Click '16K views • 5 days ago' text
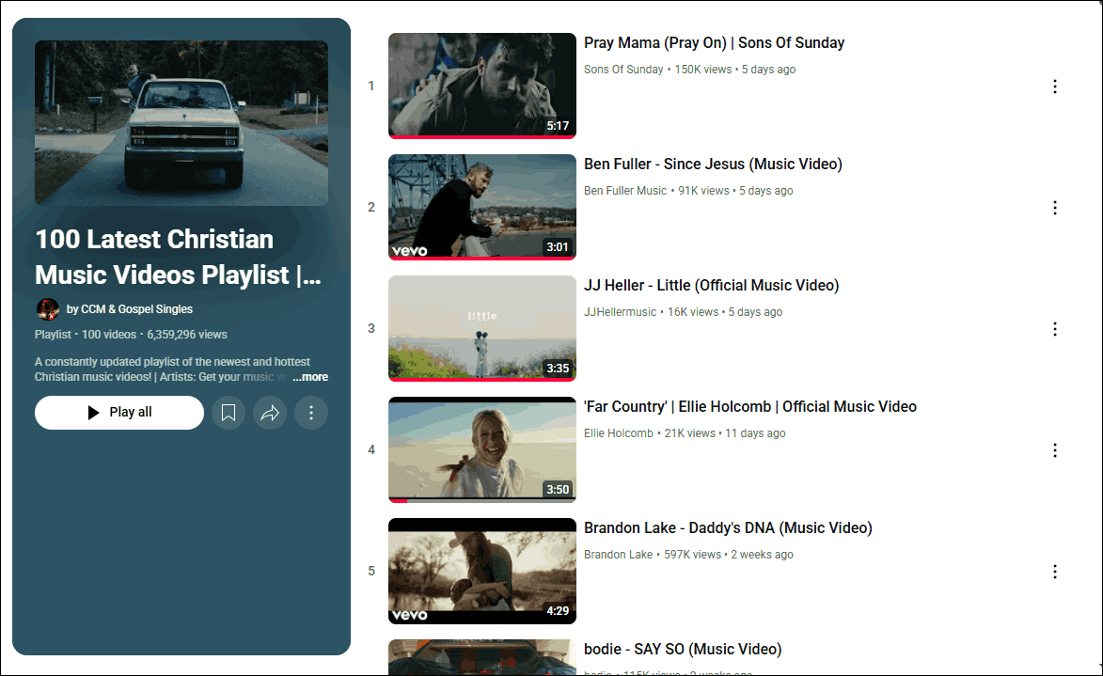 (725, 311)
